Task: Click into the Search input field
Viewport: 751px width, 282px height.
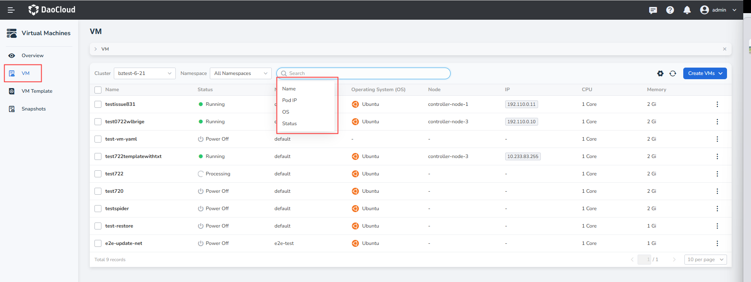Action: [363, 73]
